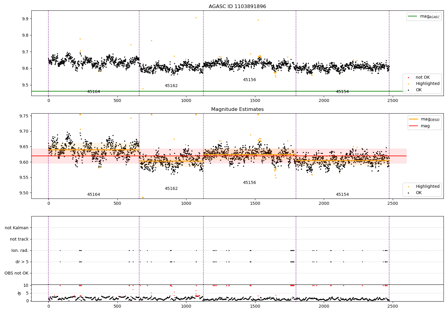The width and height of the screenshot is (448, 313).
Task: Click the 10 tick on the dr axis
Action: coord(26,285)
